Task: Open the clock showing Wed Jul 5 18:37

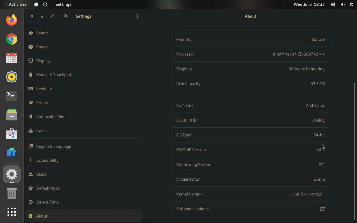Action: tap(309, 4)
